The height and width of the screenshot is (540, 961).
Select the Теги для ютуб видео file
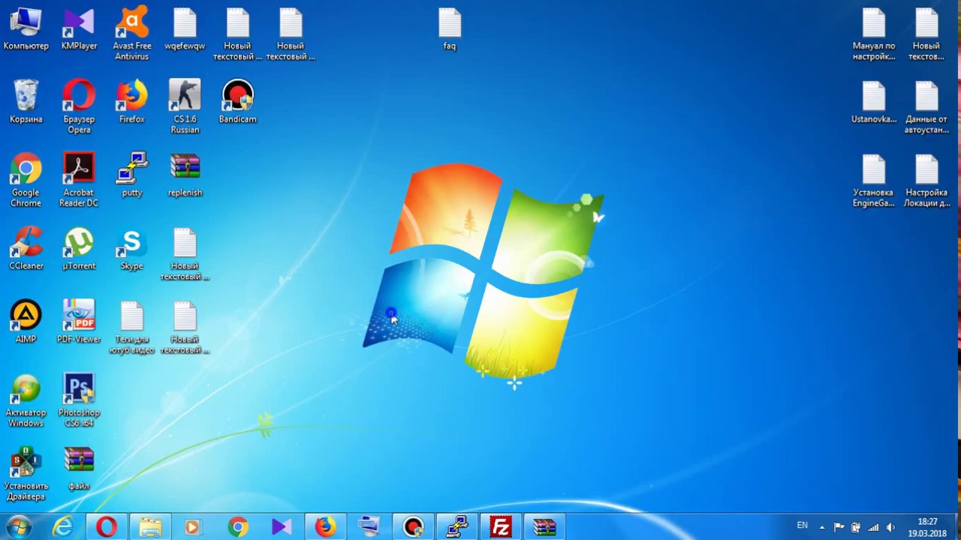[131, 327]
